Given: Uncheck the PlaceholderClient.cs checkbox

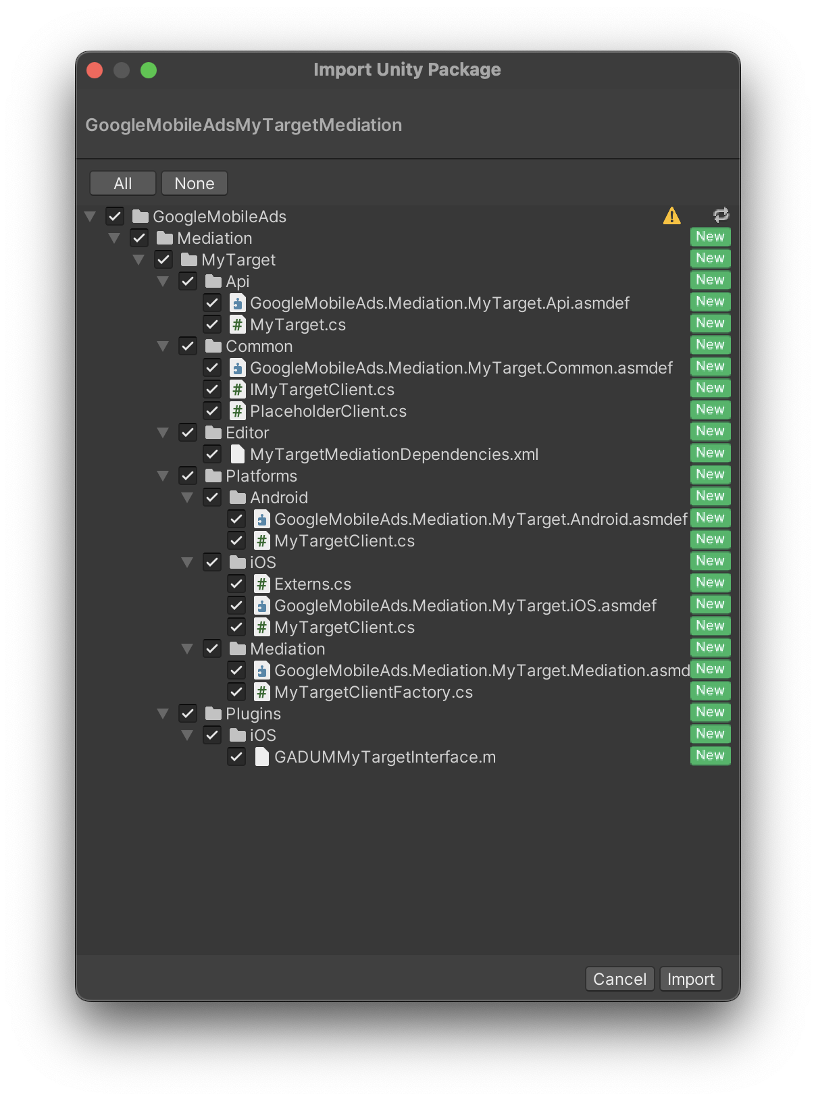Looking at the screenshot, I should 212,411.
